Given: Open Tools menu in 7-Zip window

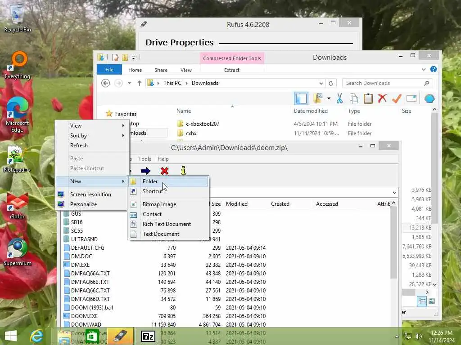Looking at the screenshot, I should pyautogui.click(x=145, y=159).
